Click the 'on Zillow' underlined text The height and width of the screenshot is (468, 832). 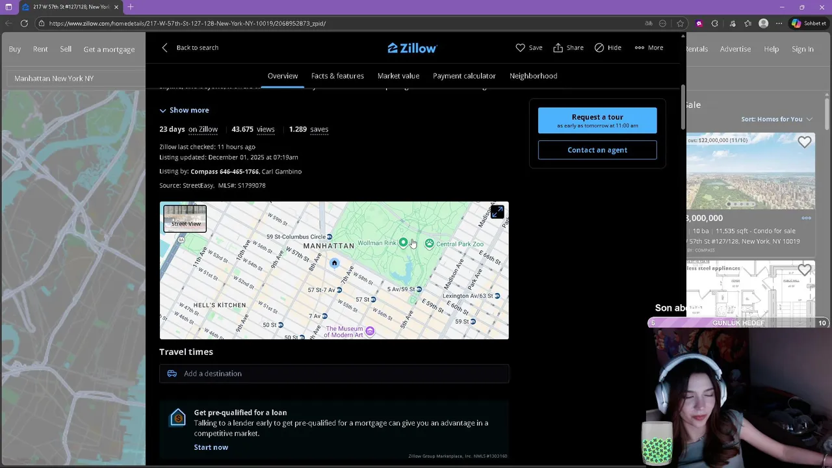203,129
